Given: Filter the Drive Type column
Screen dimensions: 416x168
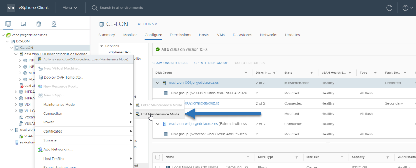Looking at the screenshot, I should 297,157.
